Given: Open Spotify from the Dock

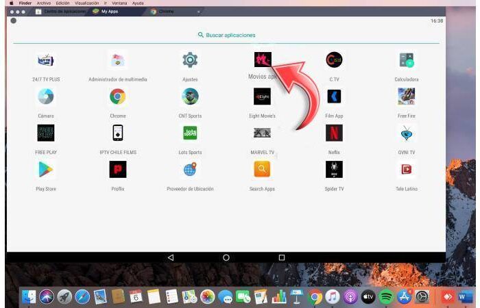Looking at the screenshot, I should 386,296.
